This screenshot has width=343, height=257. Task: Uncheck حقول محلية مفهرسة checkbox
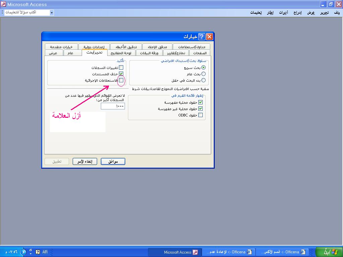pos(200,102)
